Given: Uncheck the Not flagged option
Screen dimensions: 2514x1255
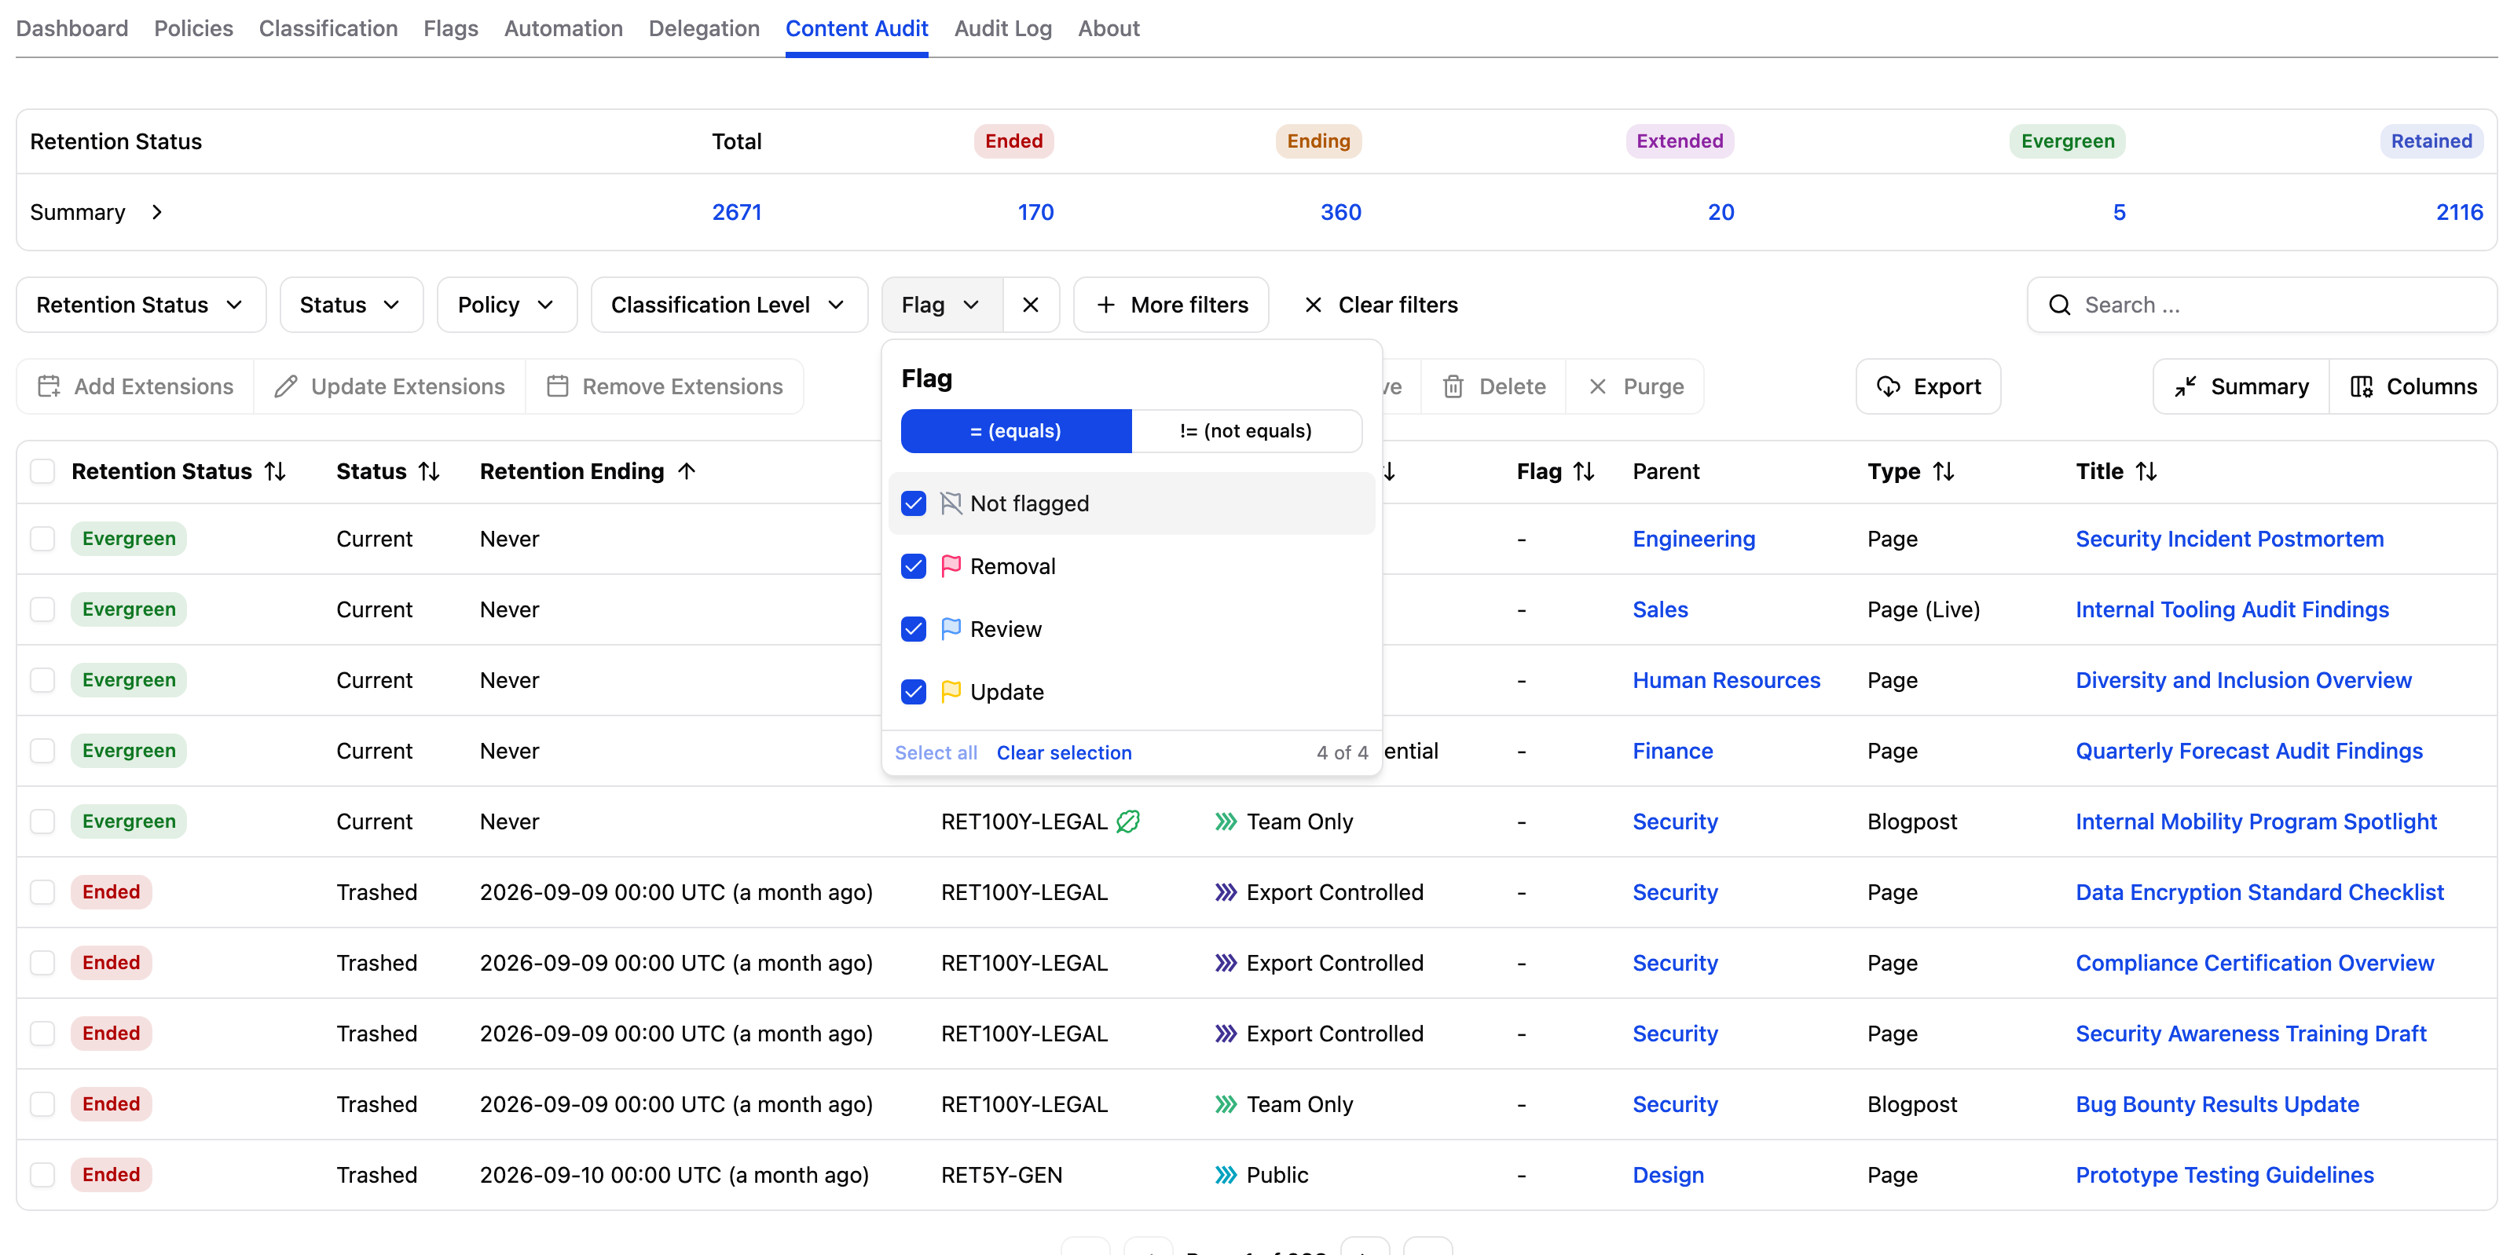Looking at the screenshot, I should 914,503.
